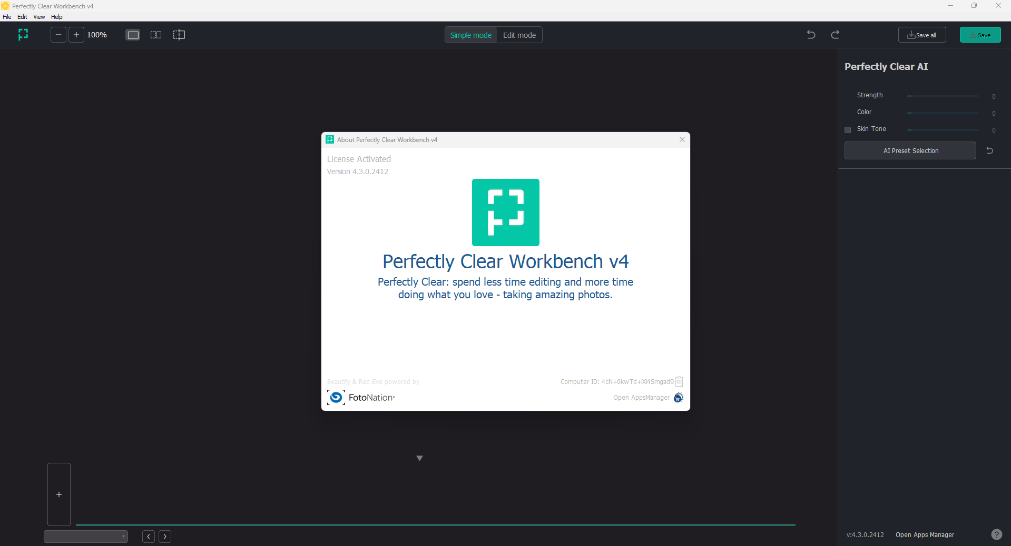
Task: Click Open Apps Manager in status bar
Action: [x=925, y=535]
